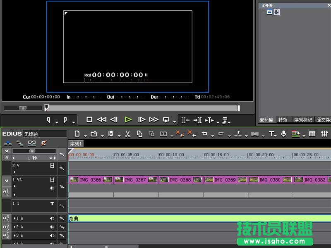Viewport: 331px width, 248px height.
Task: Open new sequence dropdown arrow
Action: pyautogui.click(x=86, y=136)
